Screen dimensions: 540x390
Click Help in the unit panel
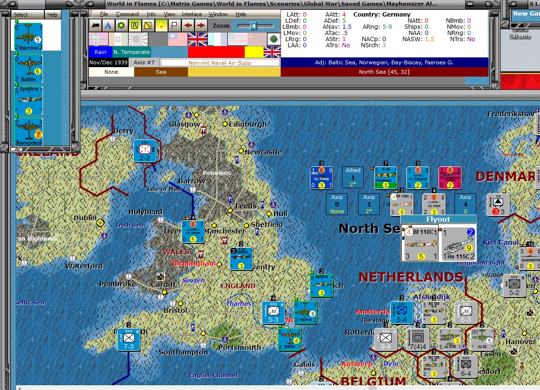tap(52, 15)
